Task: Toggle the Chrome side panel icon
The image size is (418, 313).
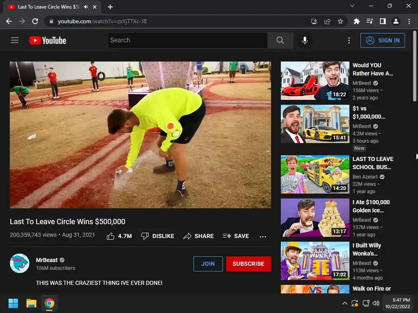Action: [383, 21]
